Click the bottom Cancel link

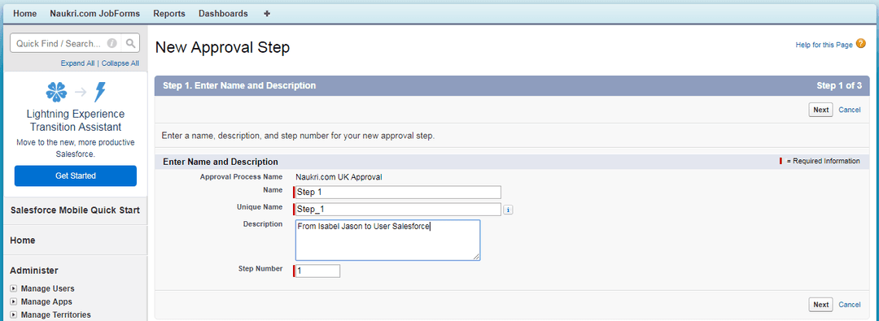pyautogui.click(x=849, y=305)
